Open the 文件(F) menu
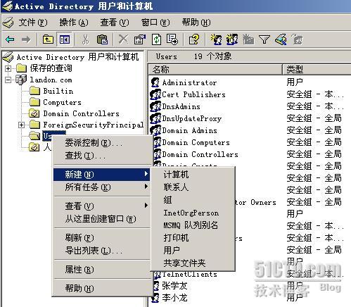This screenshot has width=351, height=307. 33,23
